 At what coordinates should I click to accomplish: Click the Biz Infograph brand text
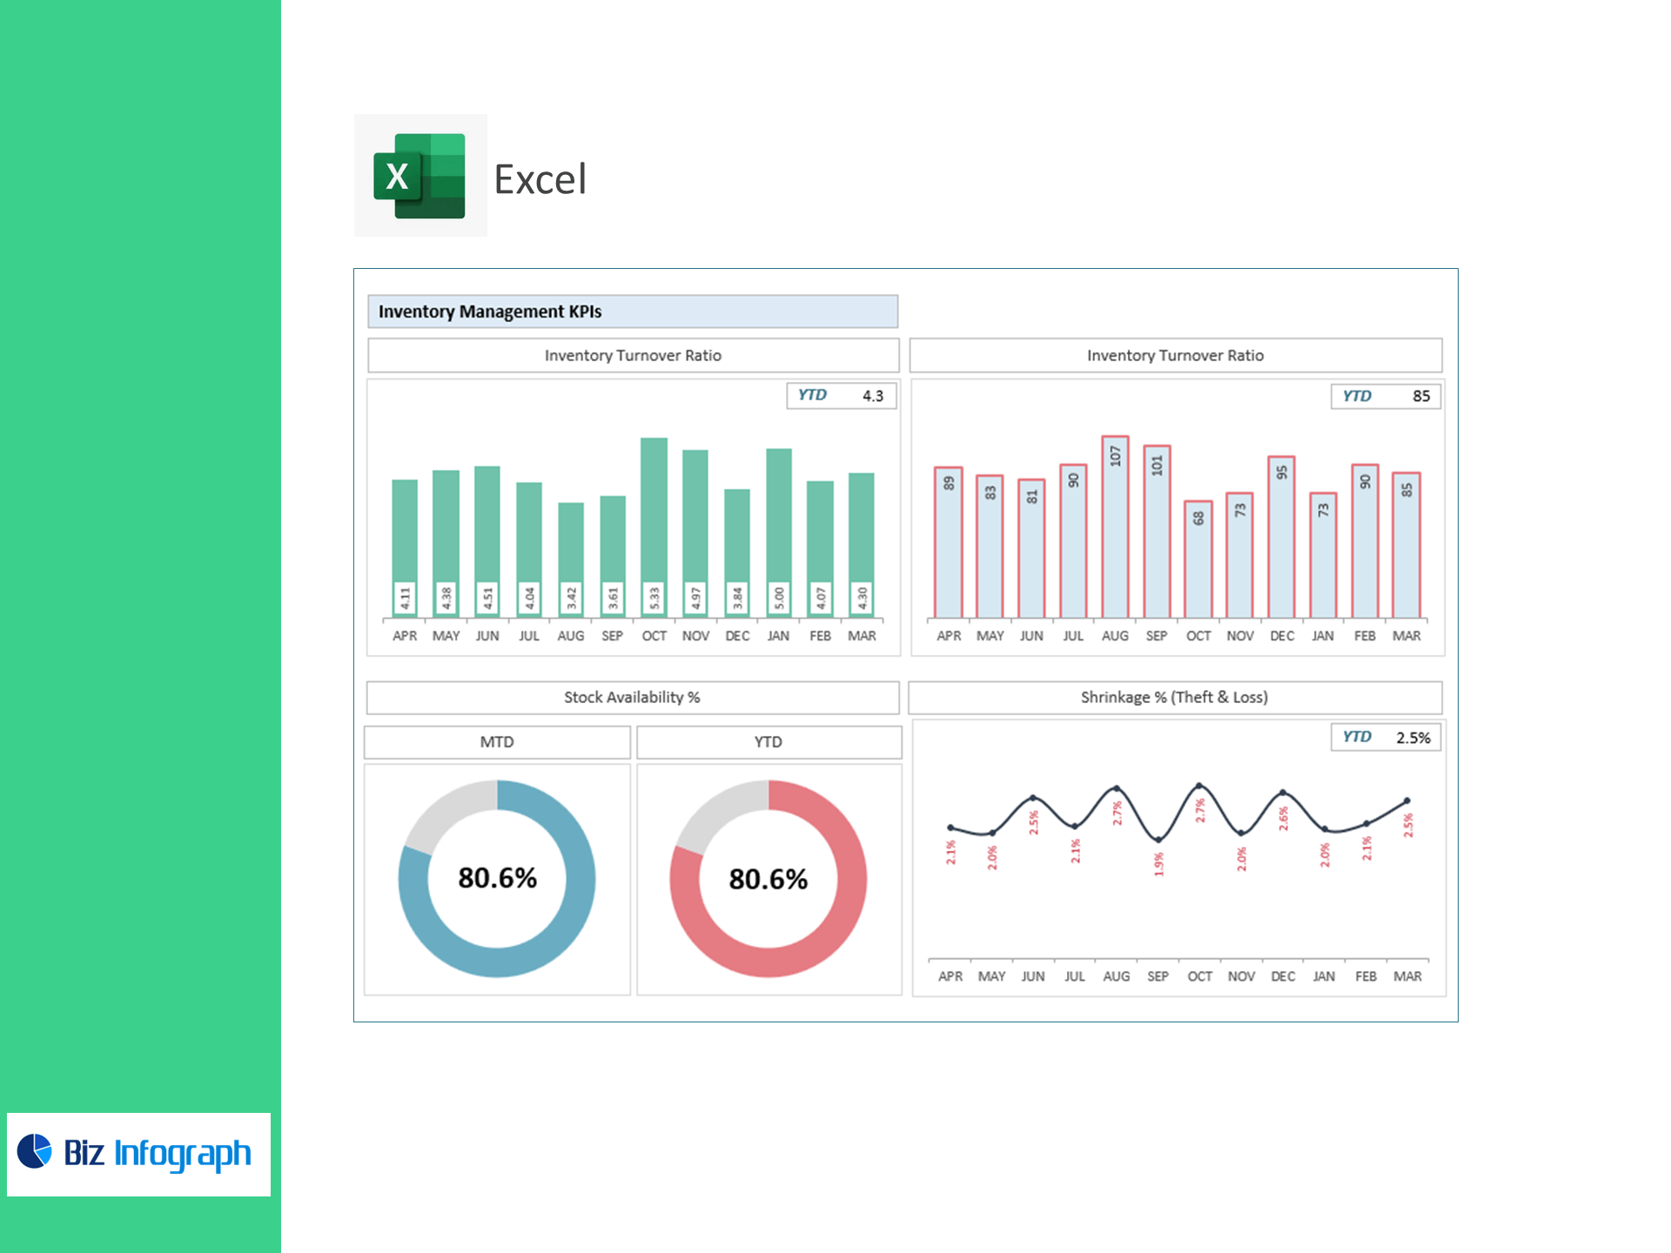coord(158,1154)
